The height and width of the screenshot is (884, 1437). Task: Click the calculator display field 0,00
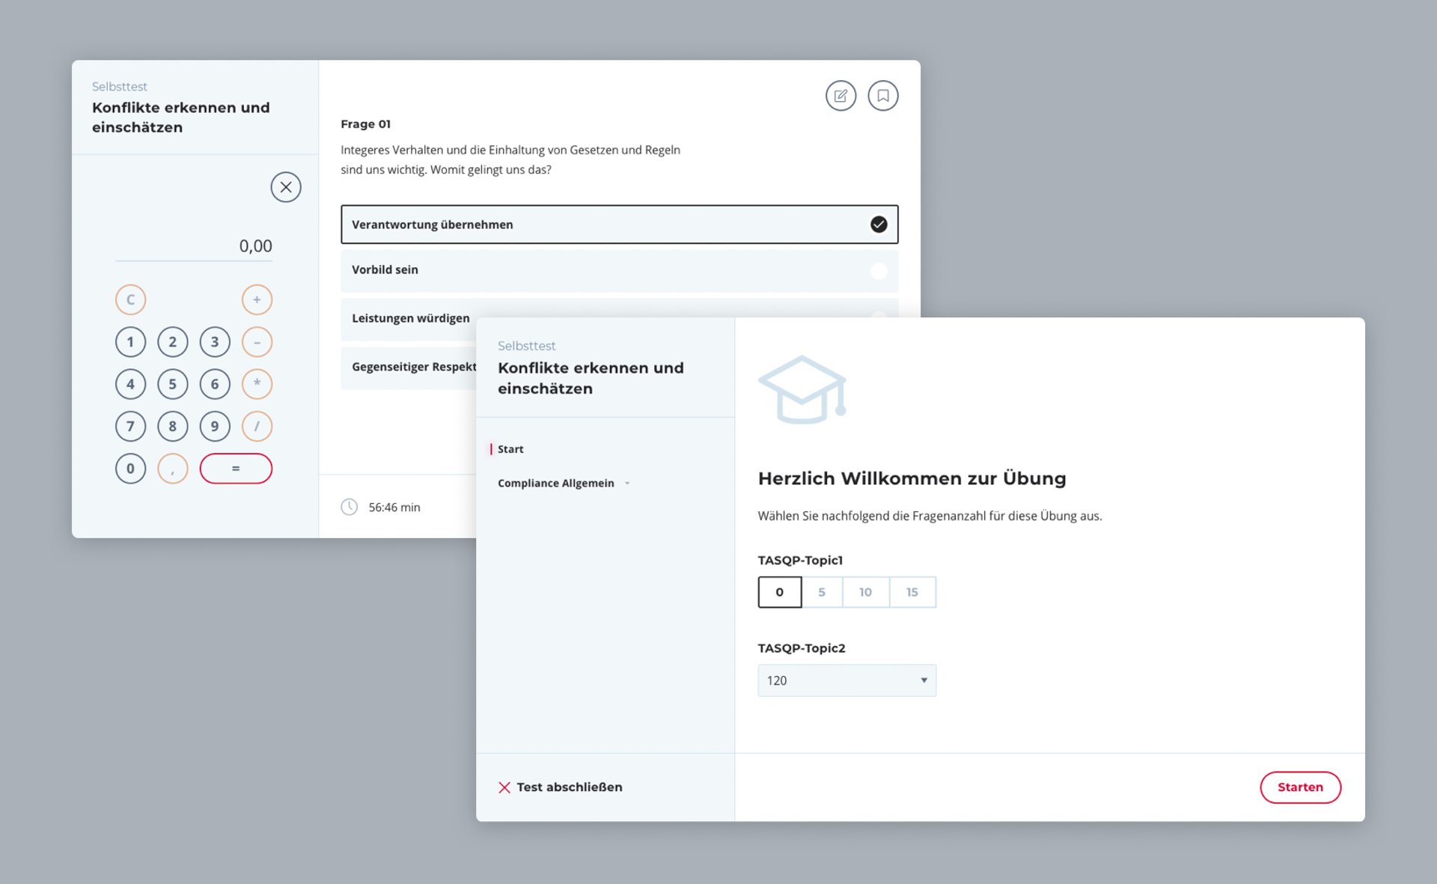tap(194, 246)
